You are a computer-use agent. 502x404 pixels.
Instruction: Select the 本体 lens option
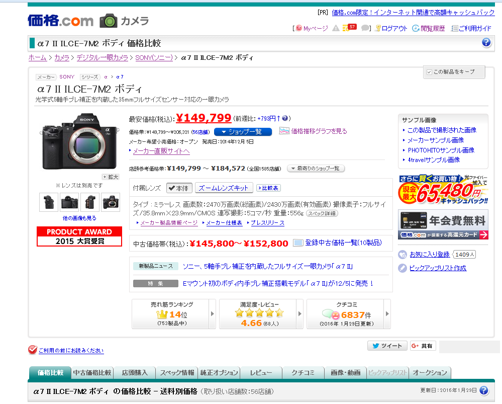click(x=179, y=188)
